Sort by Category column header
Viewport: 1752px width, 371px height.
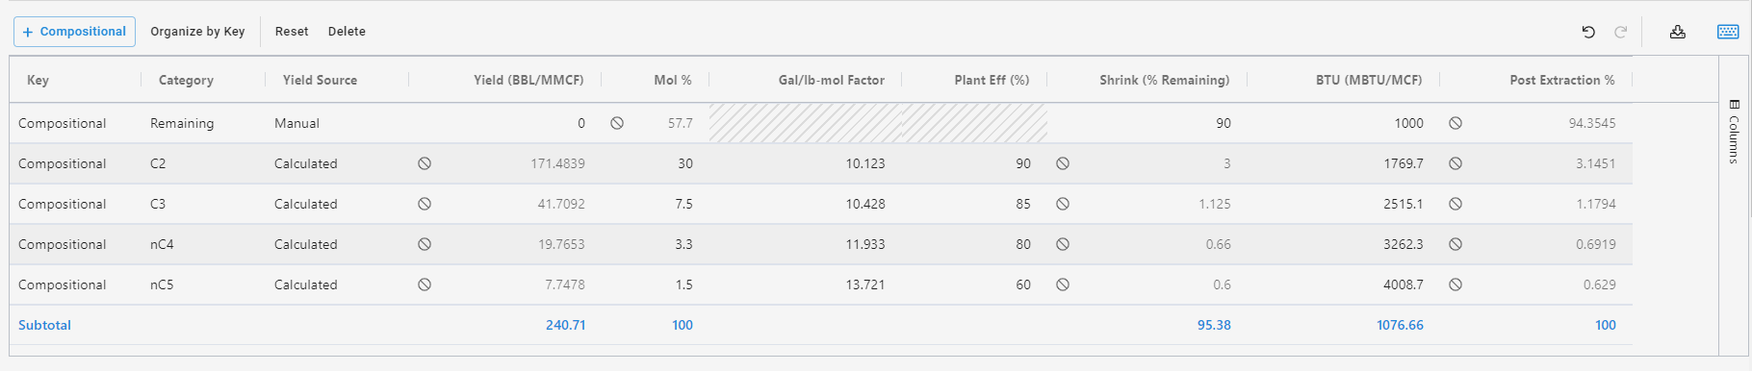pyautogui.click(x=186, y=80)
